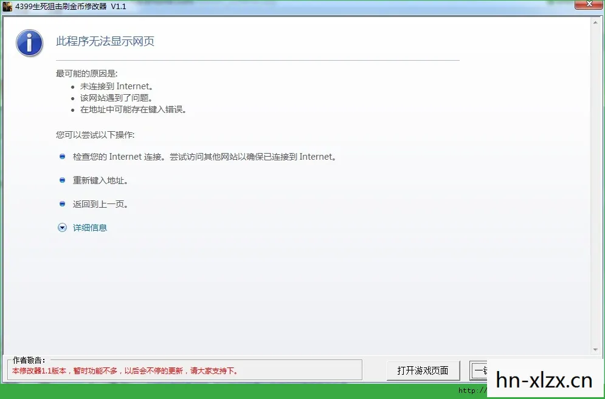This screenshot has height=399, width=605.
Task: Click the 重新键入地址。 text
Action: coord(100,180)
